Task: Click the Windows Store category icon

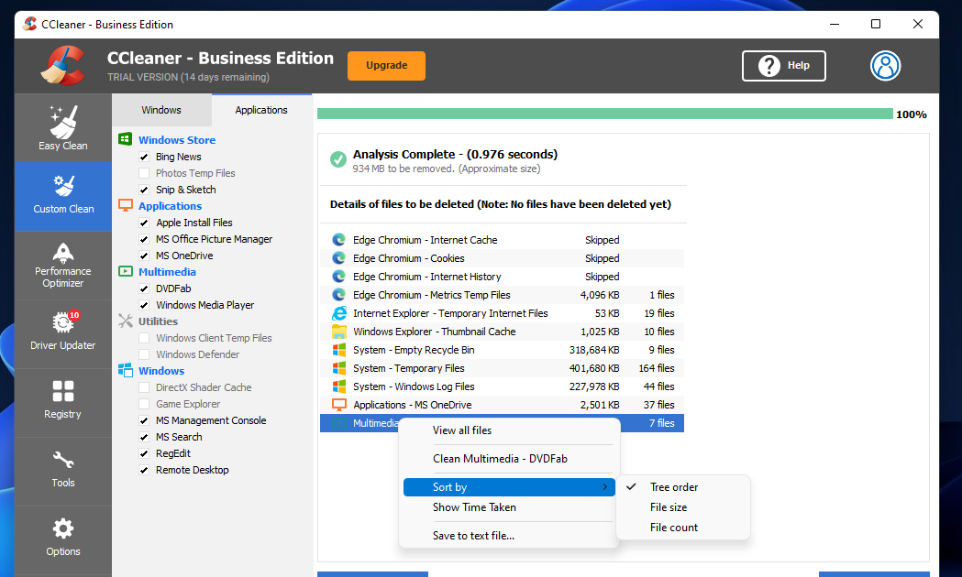Action: 125,139
